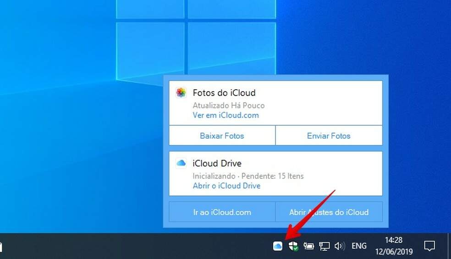This screenshot has height=259, width=451.
Task: Open Windows Security shield tray icon
Action: 293,246
